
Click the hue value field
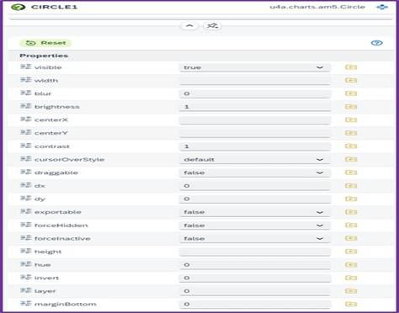(255, 265)
